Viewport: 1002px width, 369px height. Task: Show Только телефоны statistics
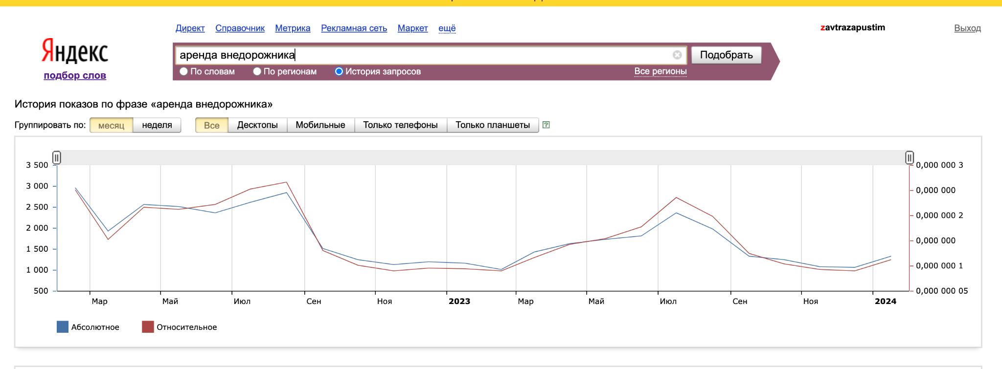click(400, 125)
